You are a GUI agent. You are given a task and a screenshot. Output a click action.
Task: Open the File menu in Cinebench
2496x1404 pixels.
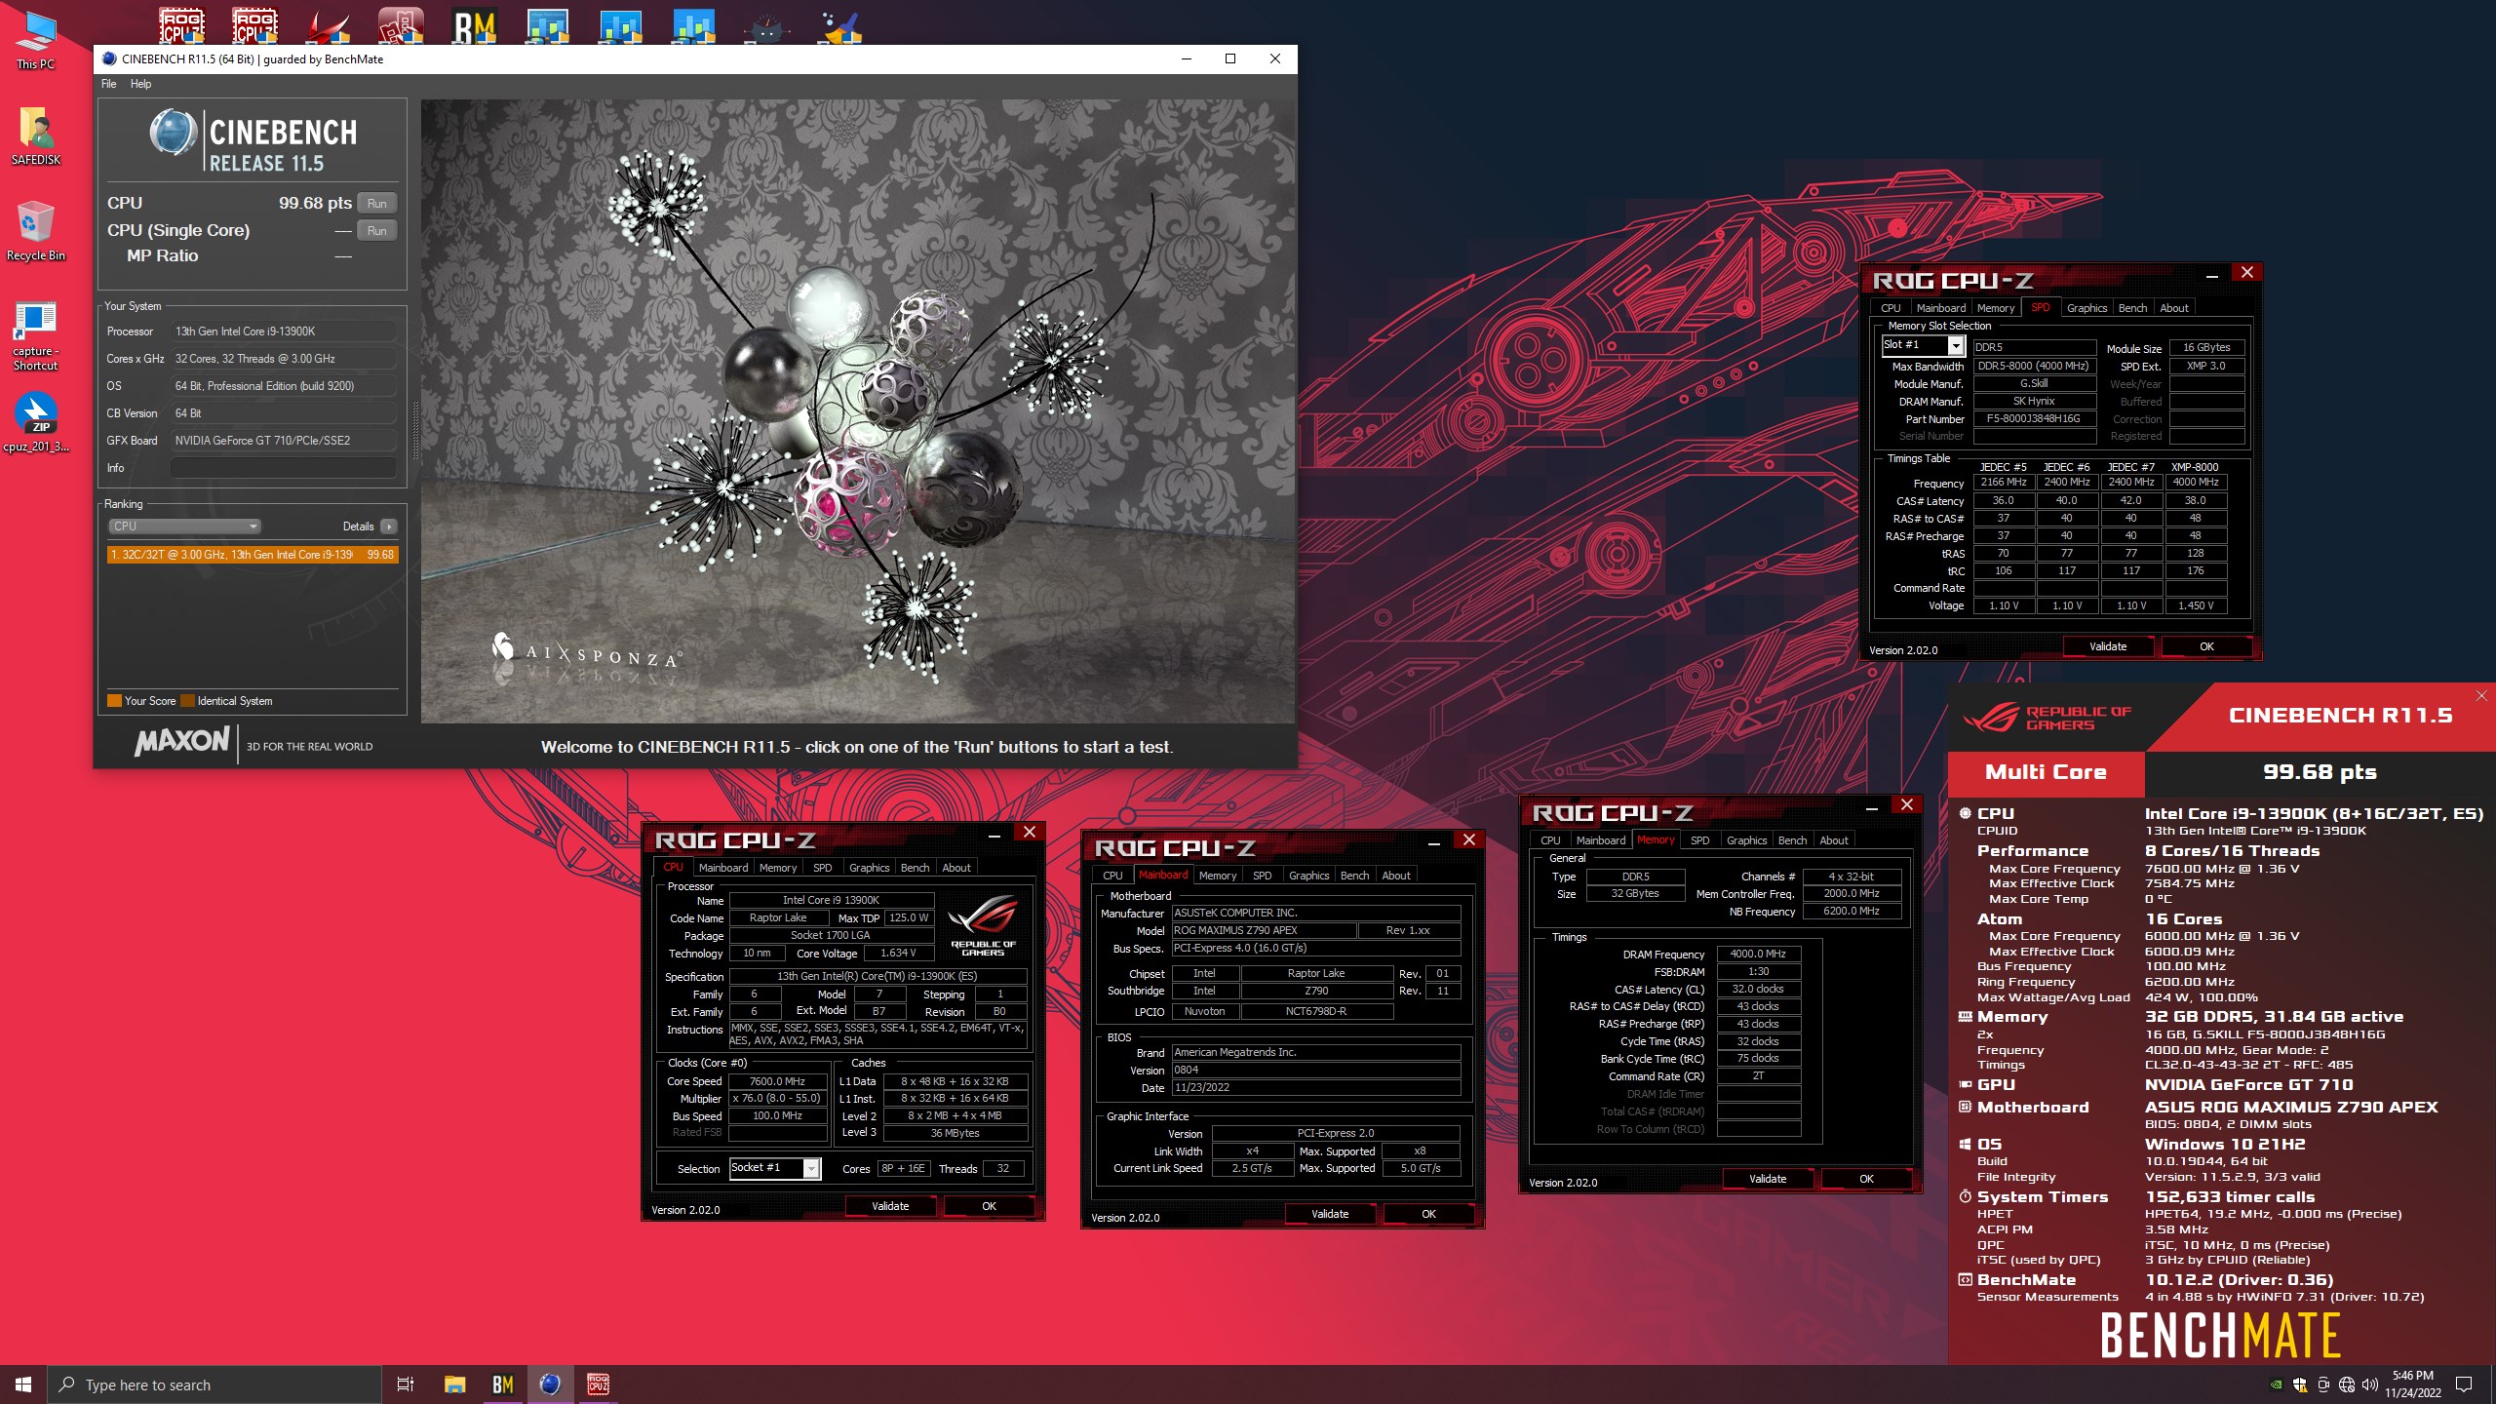tap(109, 84)
